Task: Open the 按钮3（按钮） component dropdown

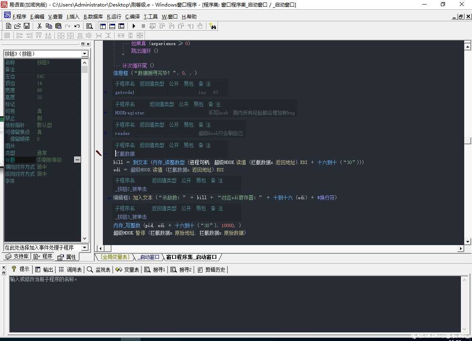Action: pos(84,54)
